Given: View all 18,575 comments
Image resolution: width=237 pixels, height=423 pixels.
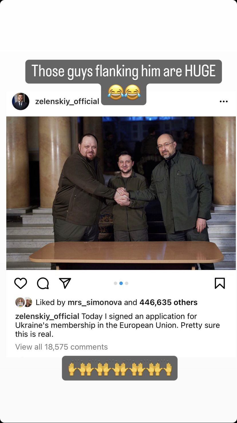Looking at the screenshot, I should tap(62, 347).
